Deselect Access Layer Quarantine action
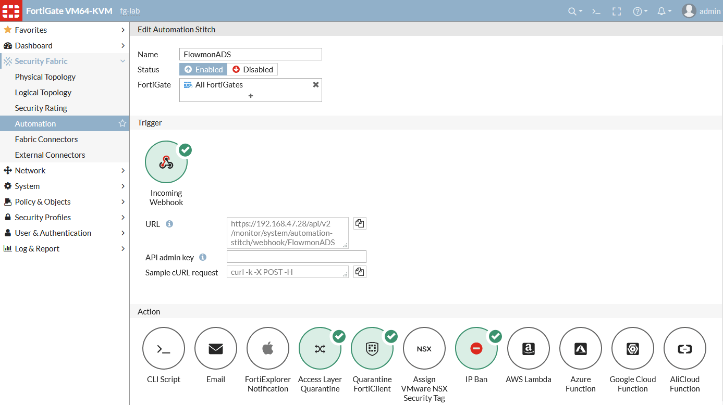Screen dimensions: 723x405 (320, 348)
